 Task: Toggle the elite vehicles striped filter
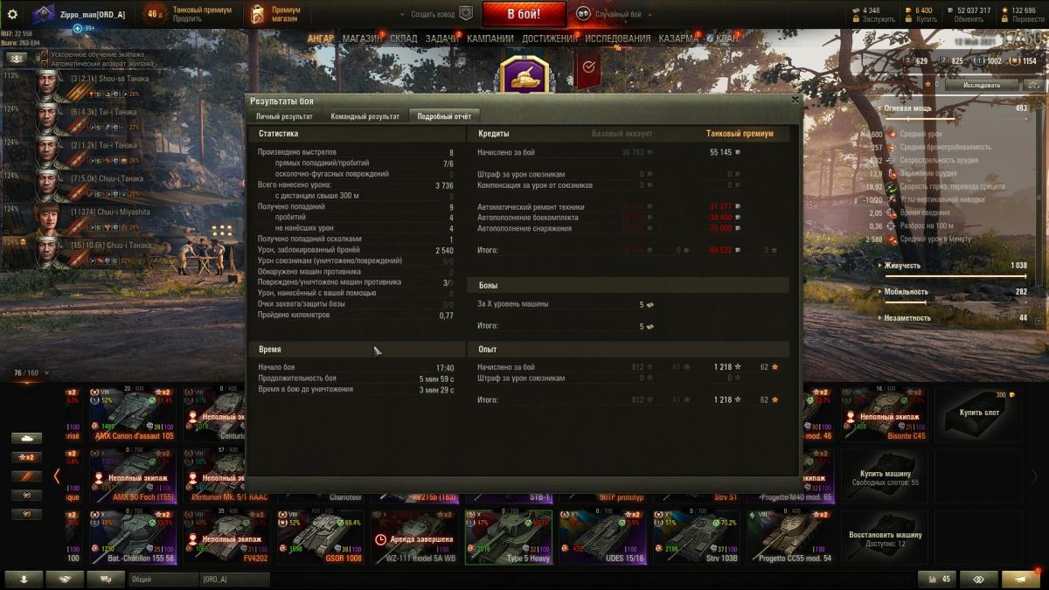click(x=26, y=476)
